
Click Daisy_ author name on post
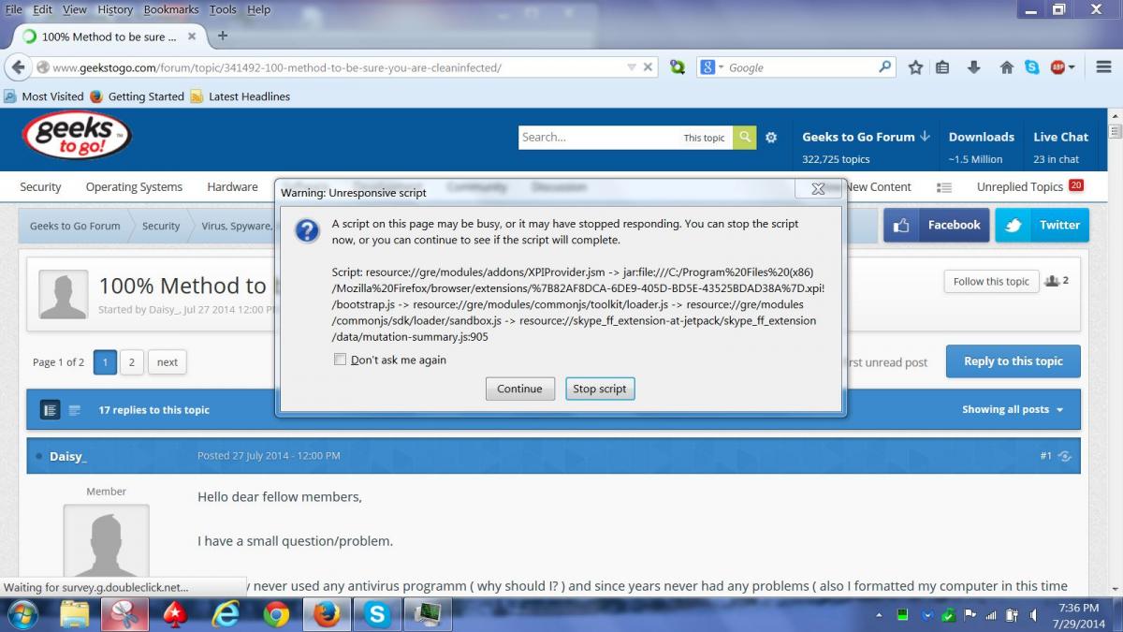point(68,456)
